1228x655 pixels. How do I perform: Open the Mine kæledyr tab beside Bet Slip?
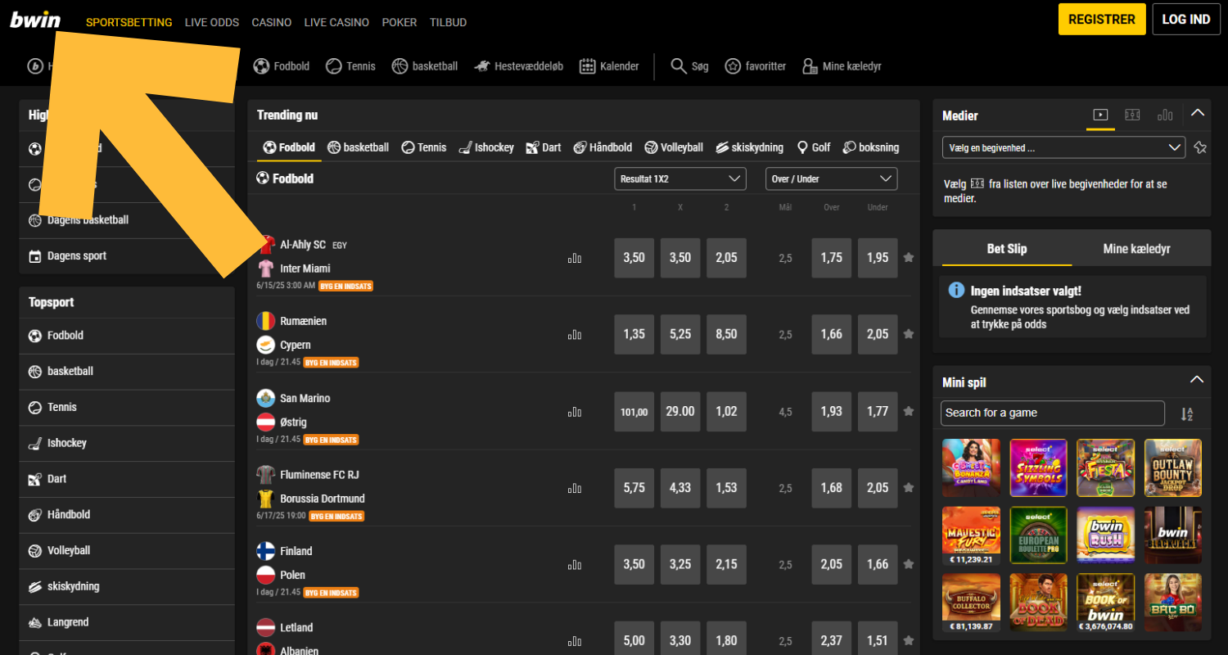1136,249
